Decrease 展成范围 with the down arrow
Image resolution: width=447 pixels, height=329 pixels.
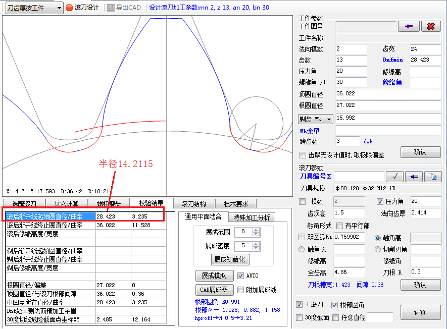point(256,235)
